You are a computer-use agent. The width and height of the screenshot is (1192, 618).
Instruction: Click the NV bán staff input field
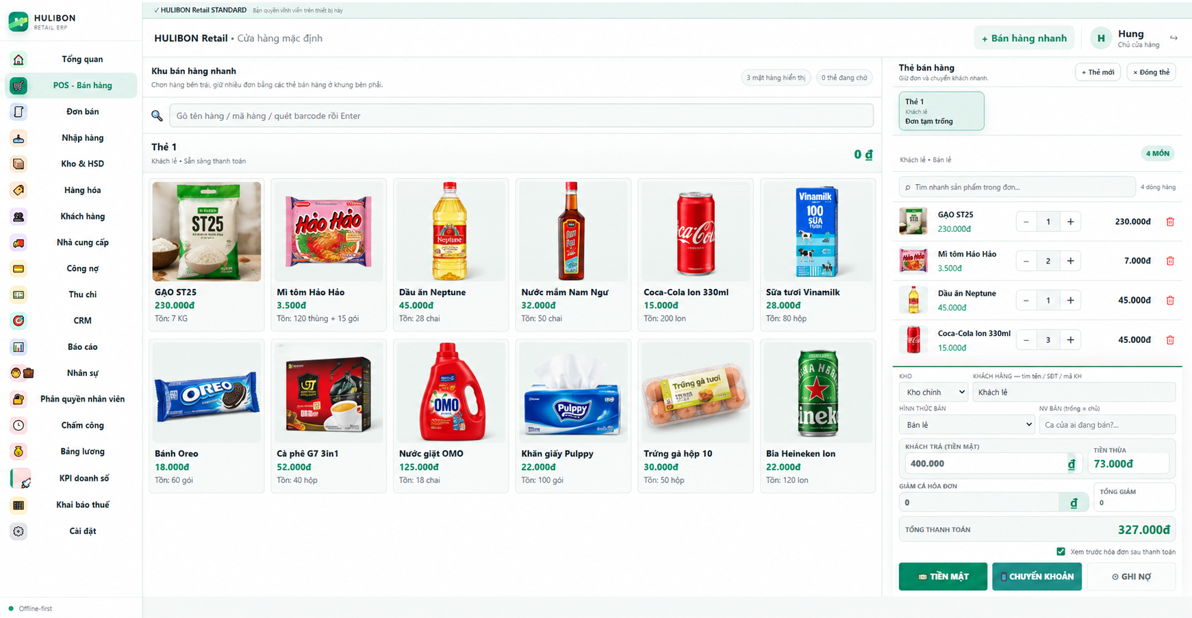pos(1107,425)
